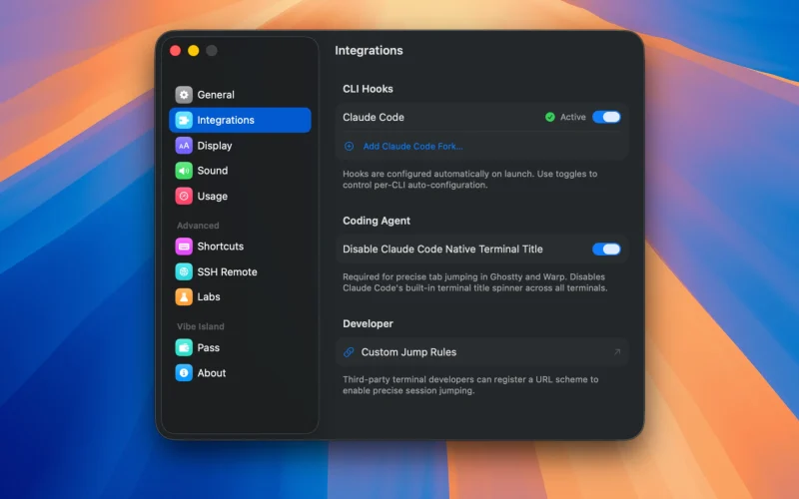Open Custom Jump Rules
Screen dimensions: 799x499
[x=481, y=352]
